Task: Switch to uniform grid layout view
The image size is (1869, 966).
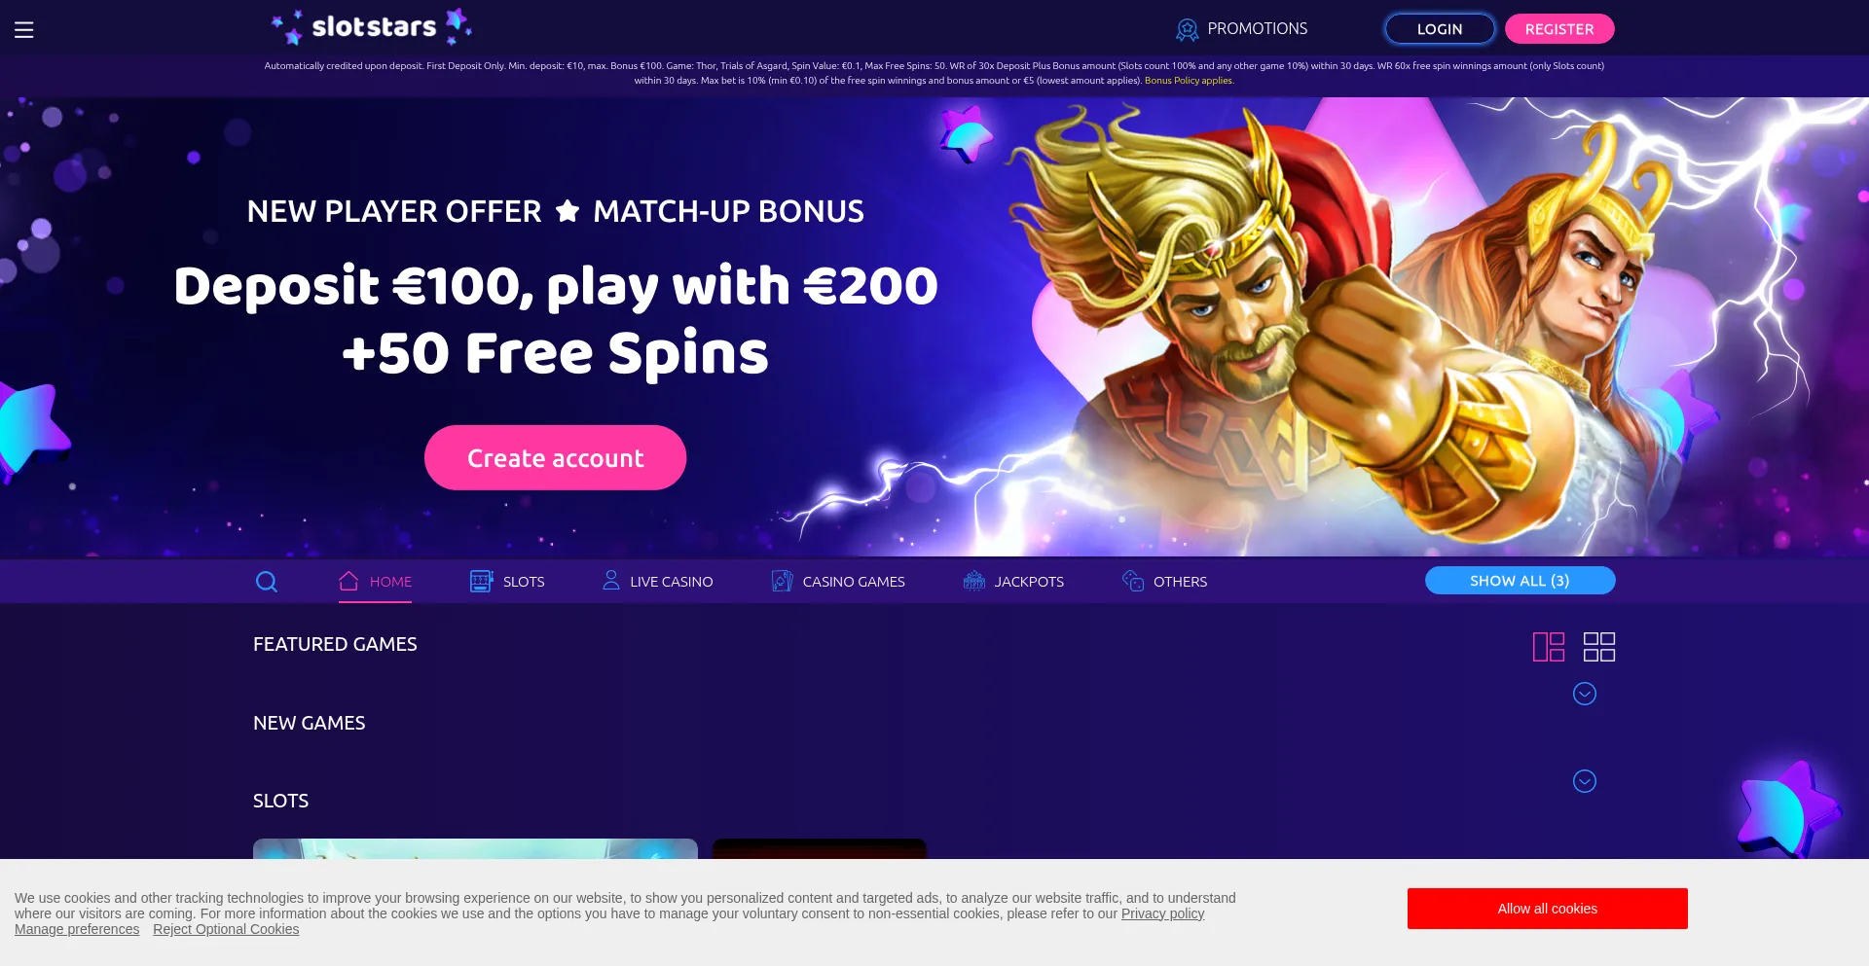Action: click(1599, 647)
